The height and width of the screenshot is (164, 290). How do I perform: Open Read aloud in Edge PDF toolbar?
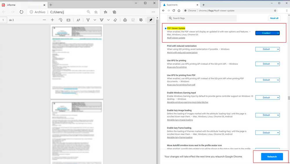pyautogui.click(x=78, y=20)
